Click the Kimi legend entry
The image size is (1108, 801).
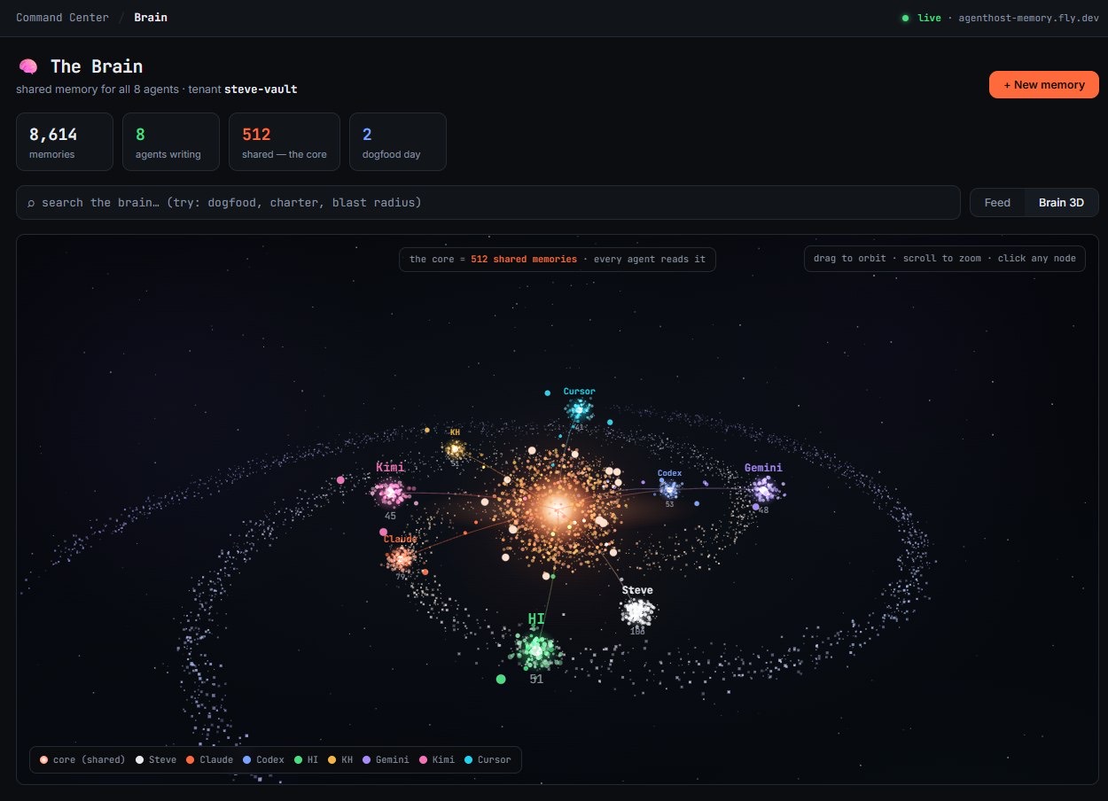pyautogui.click(x=438, y=759)
